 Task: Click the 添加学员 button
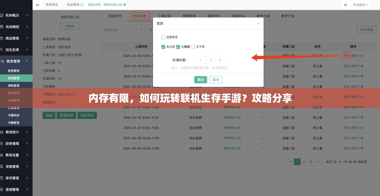(87, 115)
